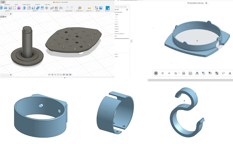Viewport: 233px width, 144px height.
Task: Select the Create Form purple icon
Action: point(19,8)
